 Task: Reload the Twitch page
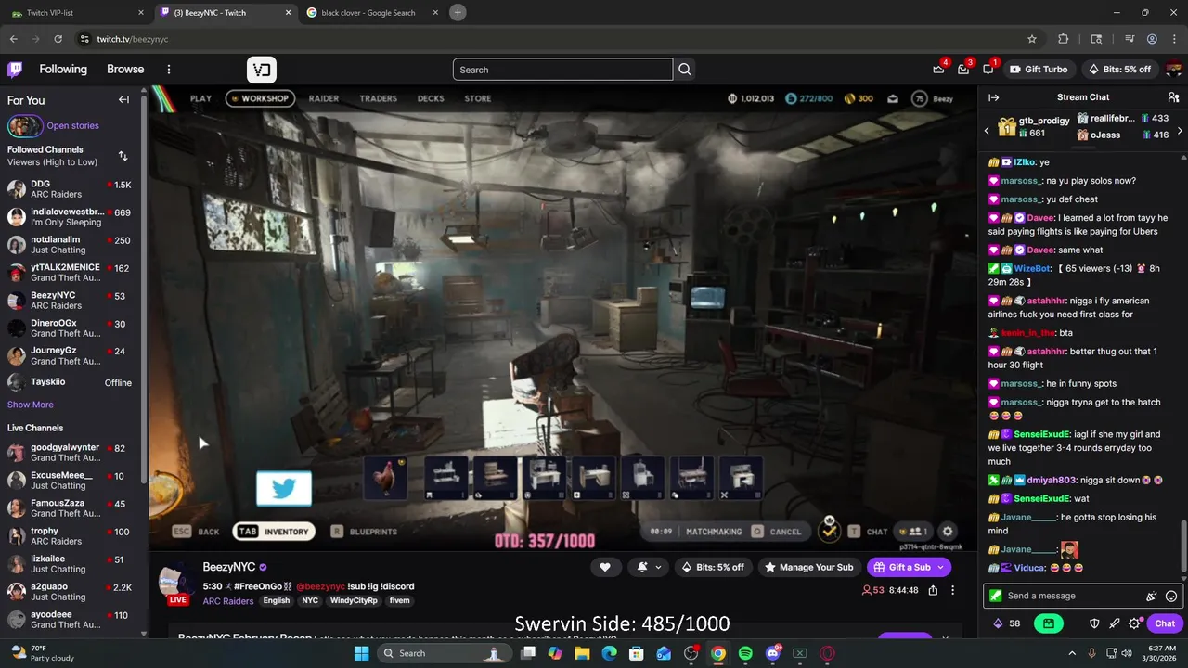tap(58, 39)
